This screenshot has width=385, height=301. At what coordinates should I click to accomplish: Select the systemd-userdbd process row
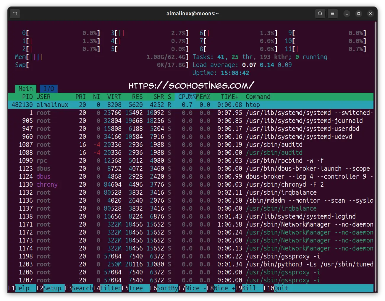click(x=191, y=129)
